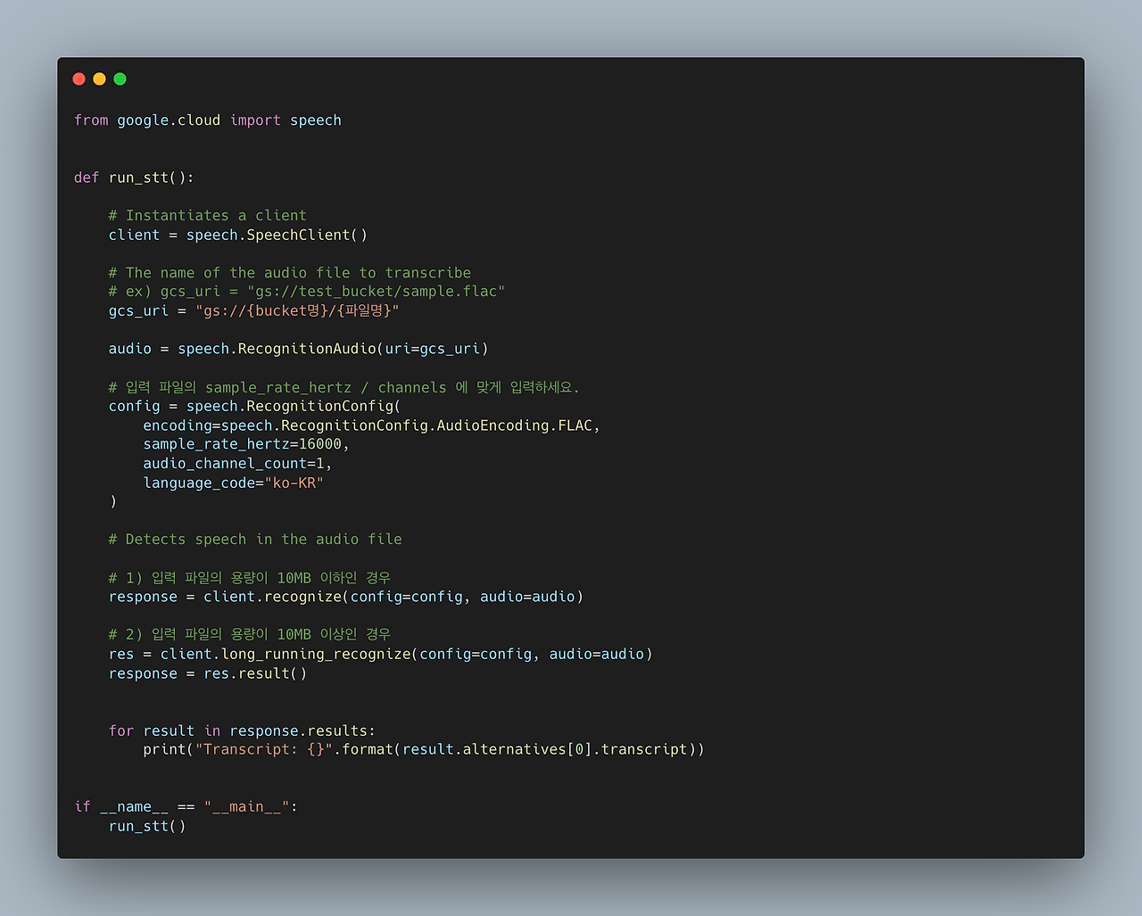The image size is (1142, 916).
Task: Select the RecognitionAudio line
Action: pyautogui.click(x=297, y=348)
